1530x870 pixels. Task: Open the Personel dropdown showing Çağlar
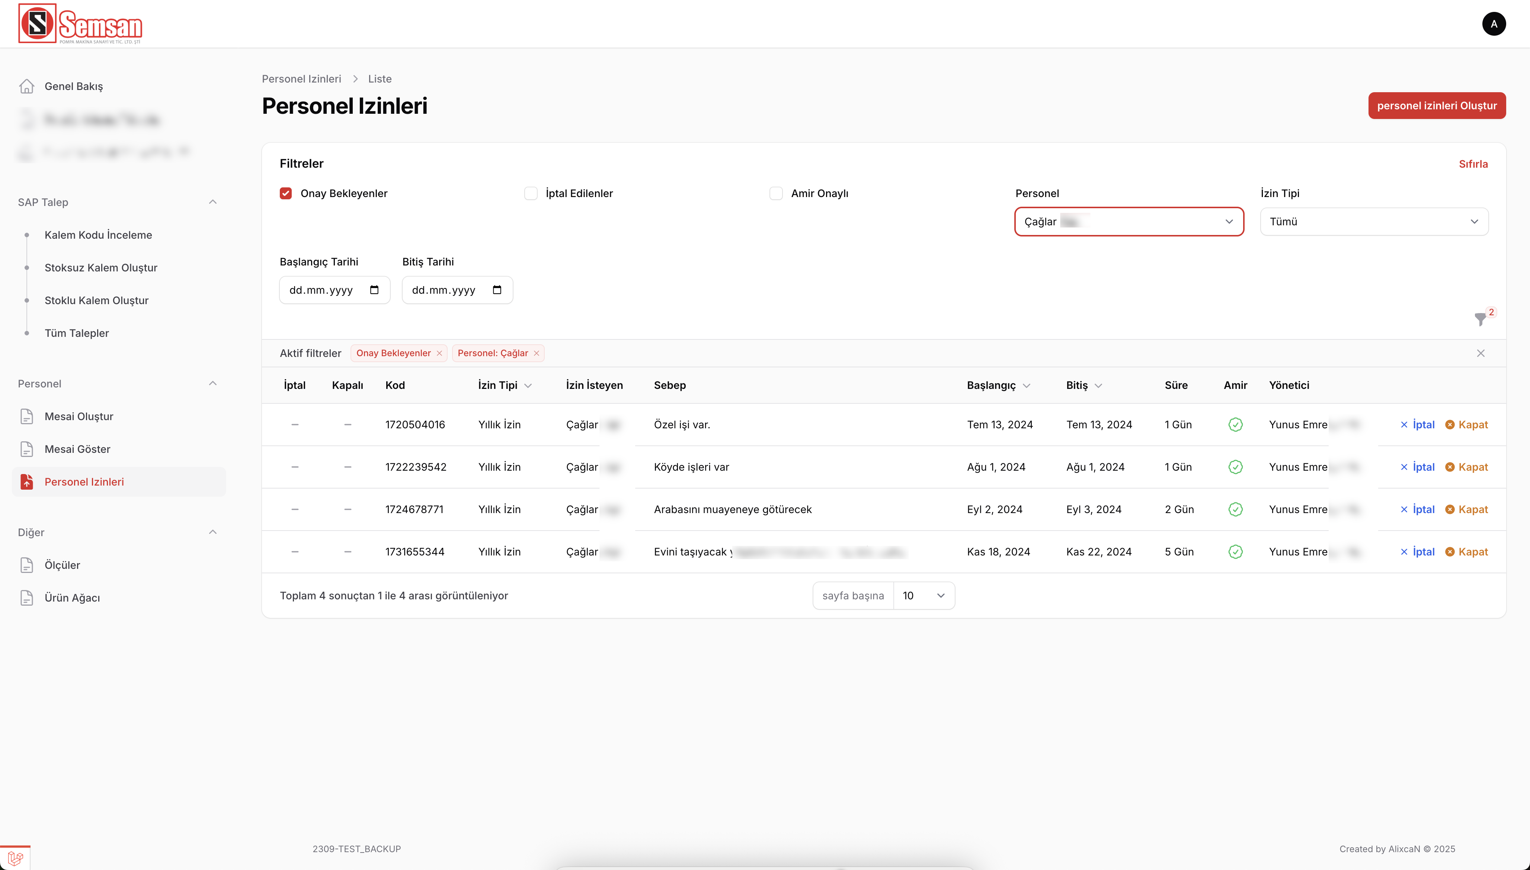1129,222
